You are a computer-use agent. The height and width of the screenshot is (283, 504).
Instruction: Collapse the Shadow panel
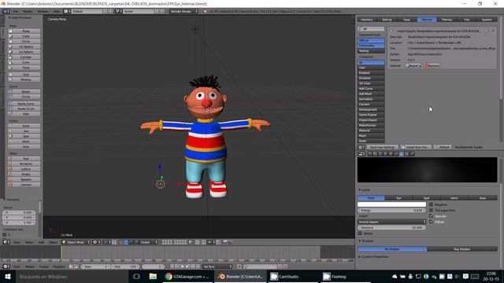tap(360, 241)
